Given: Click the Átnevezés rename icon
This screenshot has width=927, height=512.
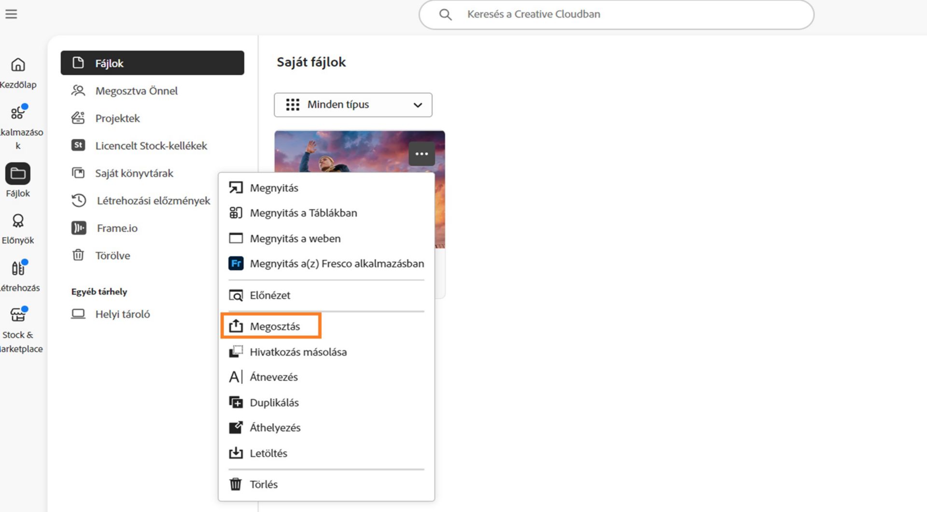Looking at the screenshot, I should pyautogui.click(x=235, y=377).
